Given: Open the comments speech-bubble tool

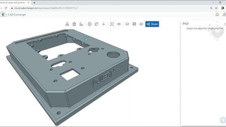Looking at the screenshot, I should point(127,24).
